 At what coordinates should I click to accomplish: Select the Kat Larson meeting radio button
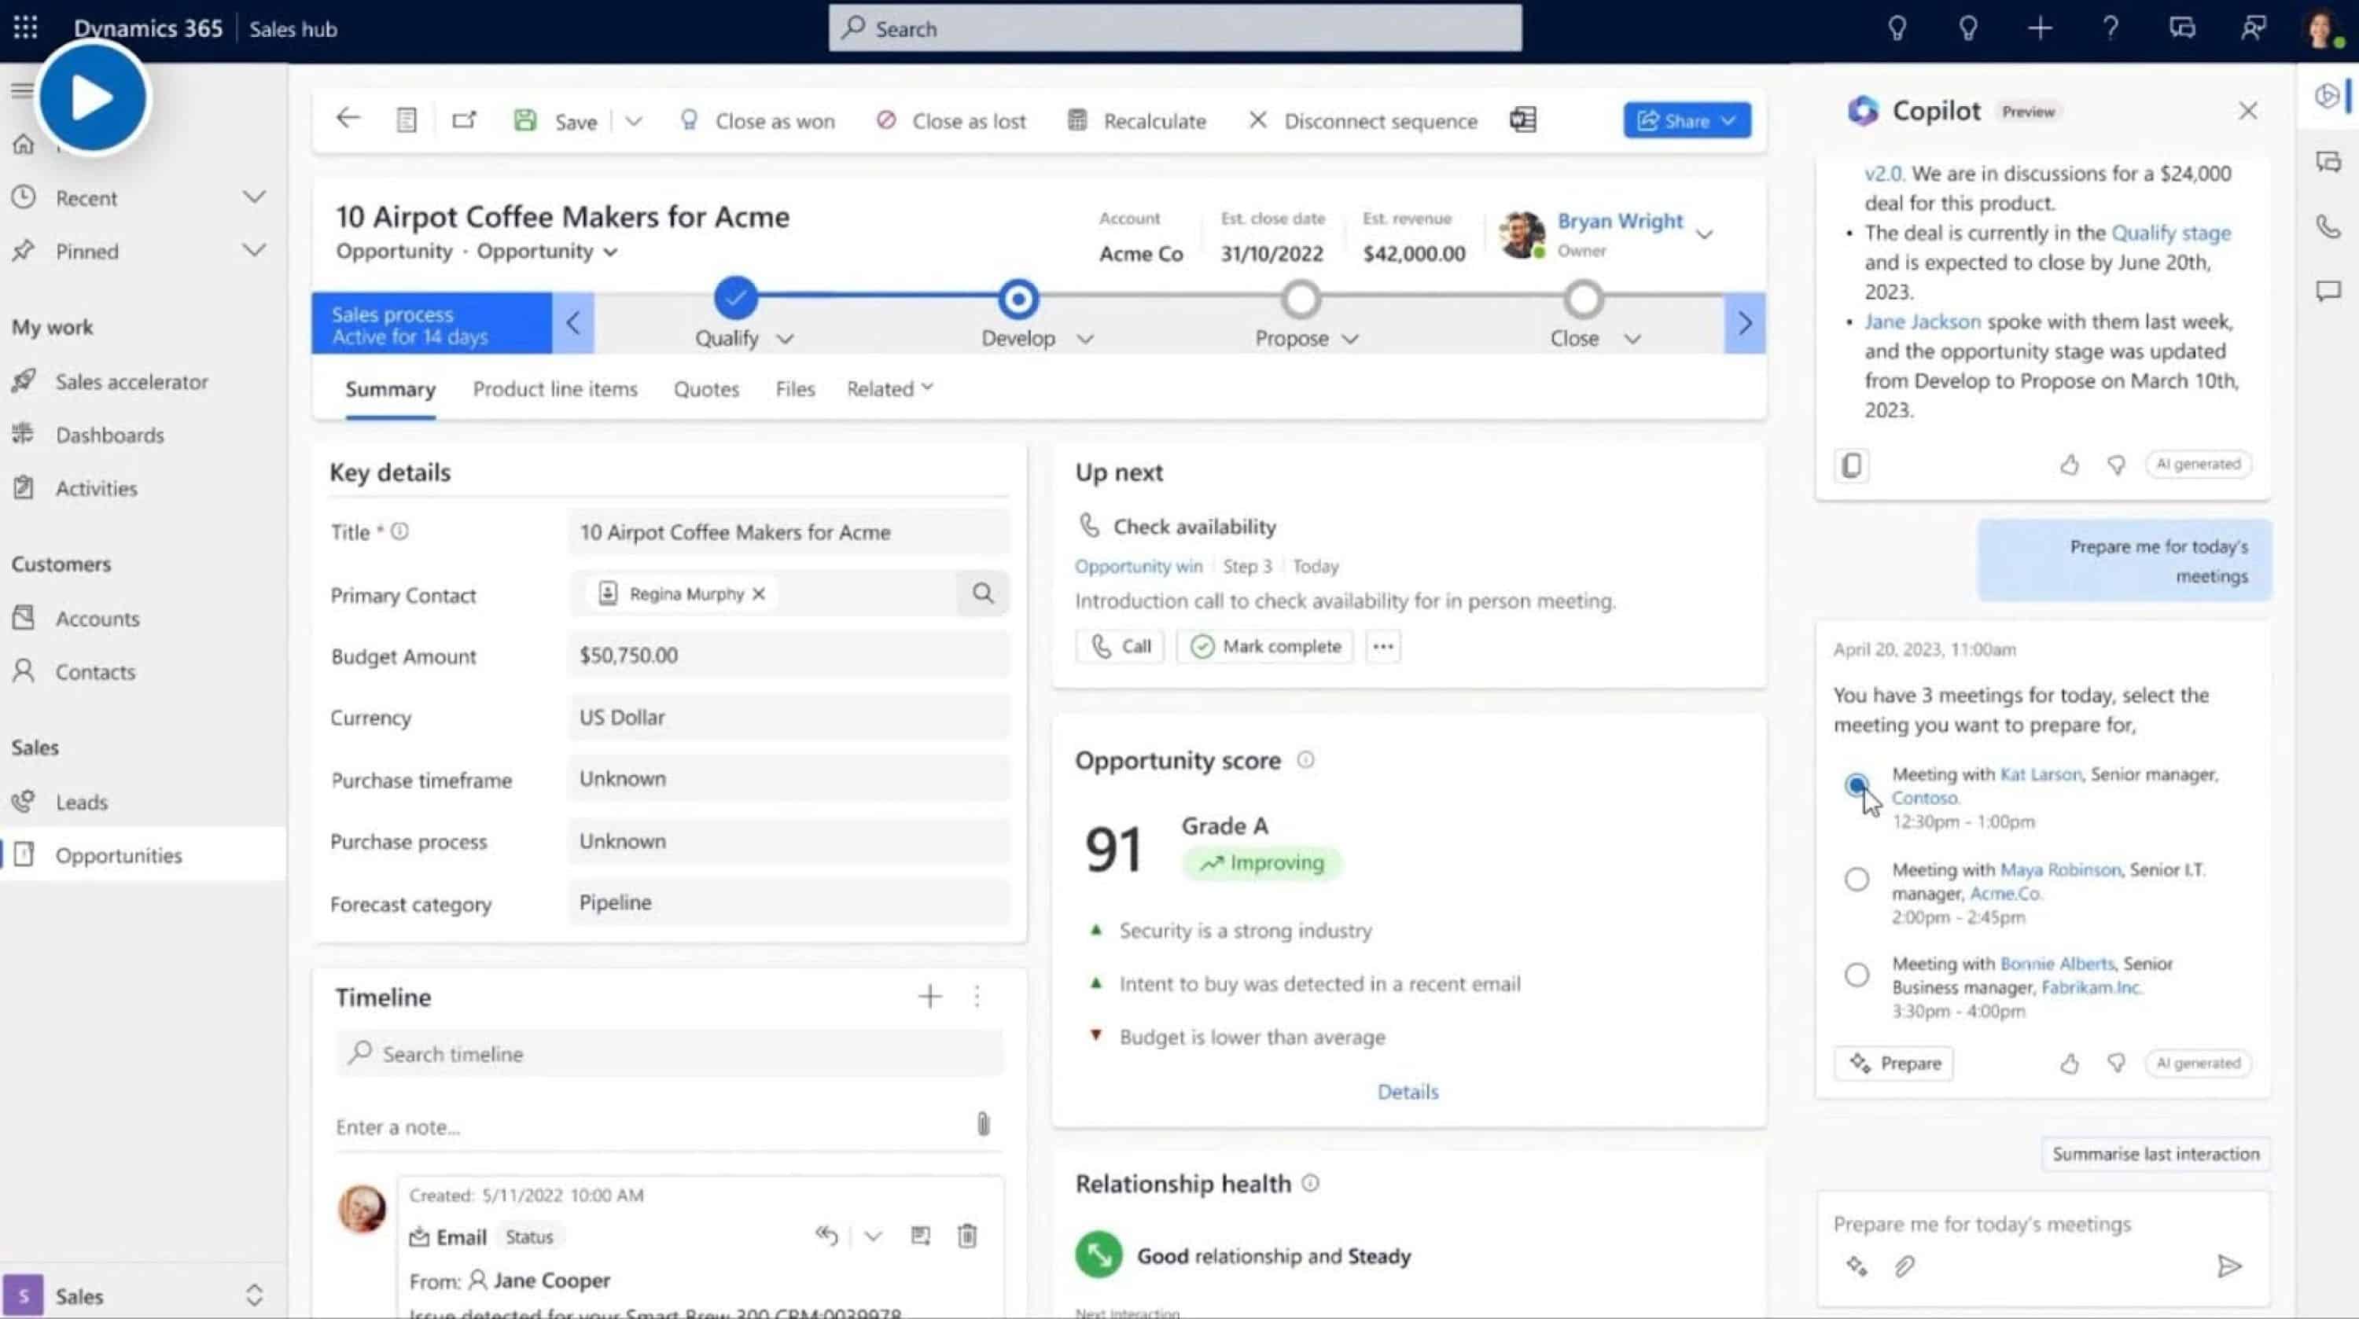coord(1857,784)
